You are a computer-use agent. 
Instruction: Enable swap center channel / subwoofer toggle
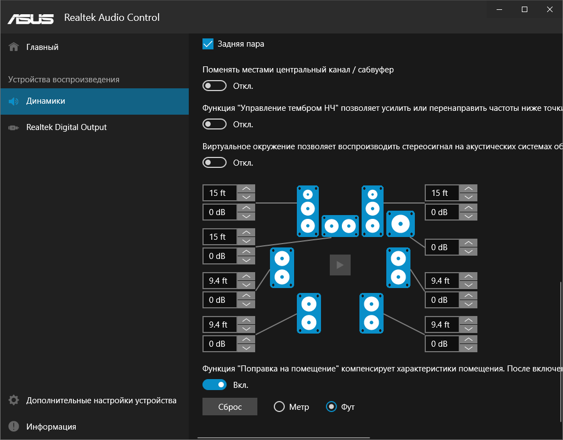click(x=215, y=86)
